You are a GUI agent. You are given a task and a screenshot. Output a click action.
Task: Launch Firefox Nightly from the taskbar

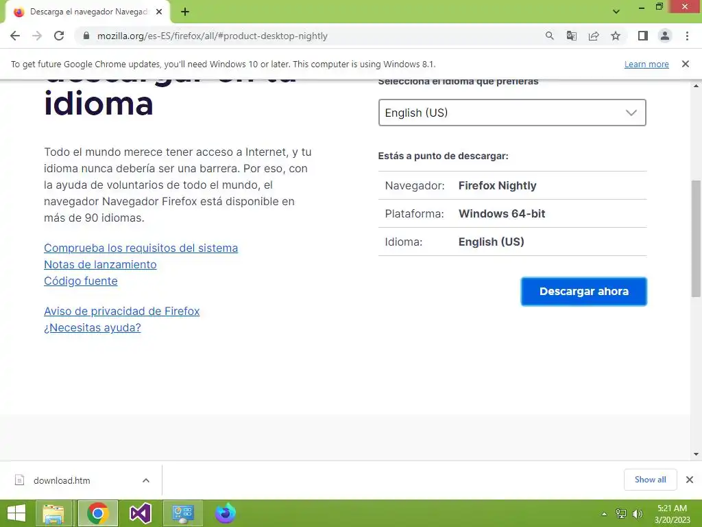pos(225,513)
